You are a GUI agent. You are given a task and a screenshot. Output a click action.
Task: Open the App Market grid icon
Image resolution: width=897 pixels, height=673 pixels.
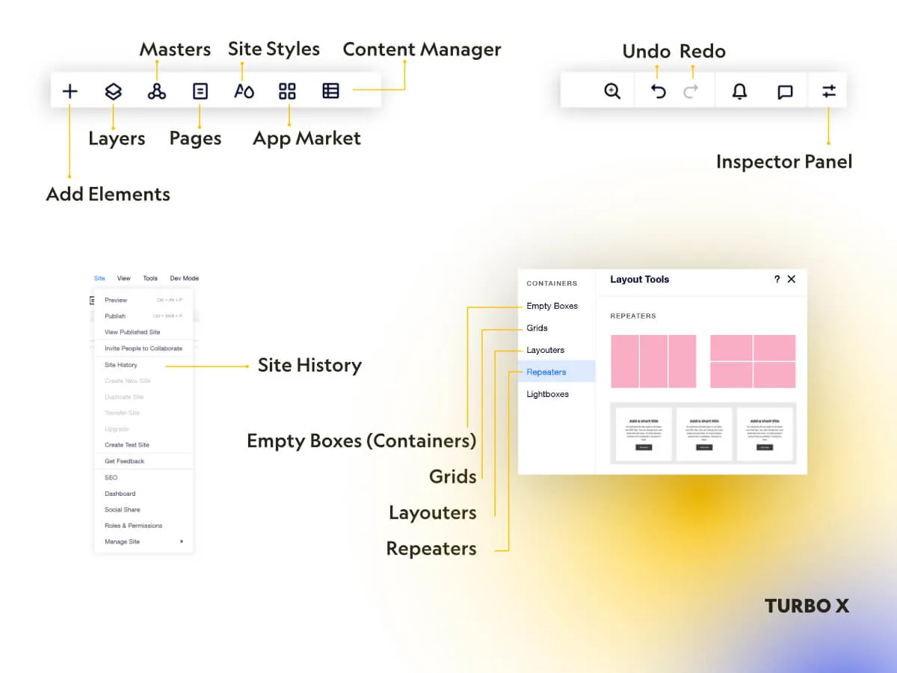[287, 91]
